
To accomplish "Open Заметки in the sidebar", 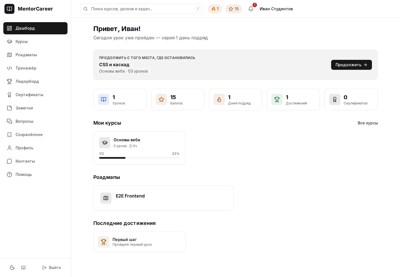I will pos(35,108).
